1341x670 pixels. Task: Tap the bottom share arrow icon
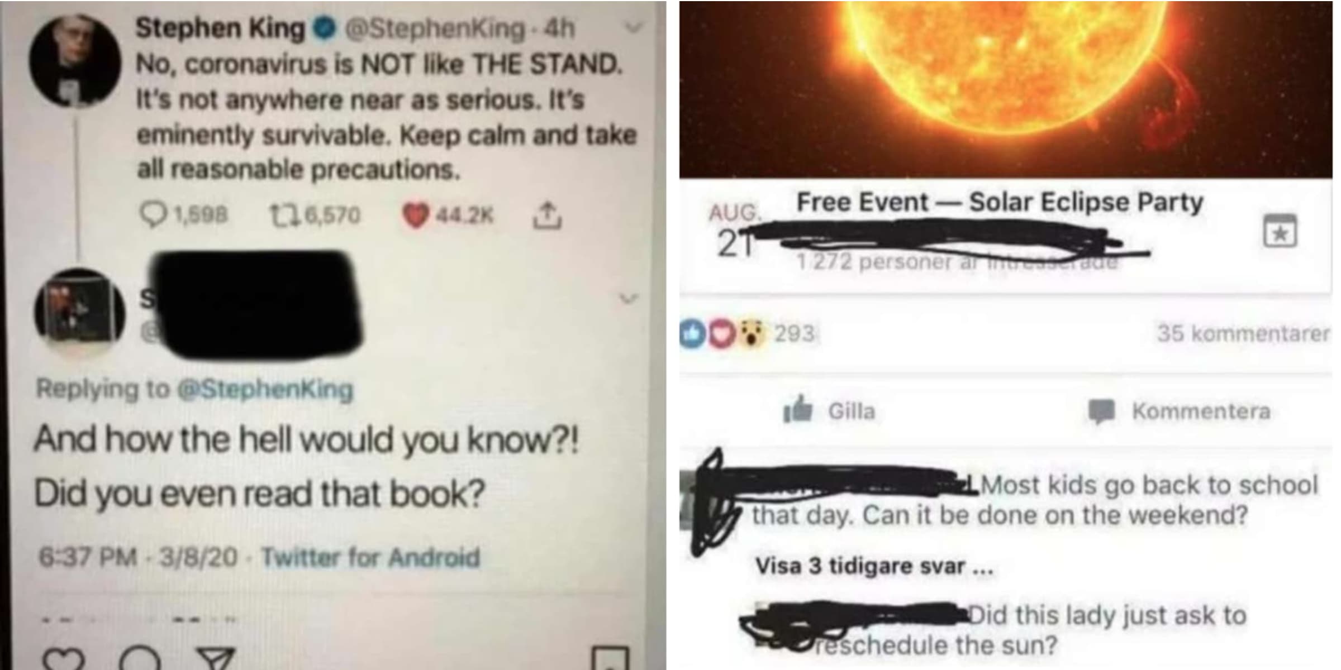pos(216,659)
